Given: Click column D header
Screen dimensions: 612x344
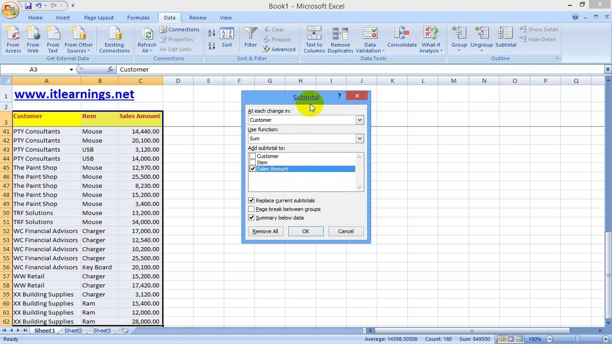Looking at the screenshot, I should 178,81.
